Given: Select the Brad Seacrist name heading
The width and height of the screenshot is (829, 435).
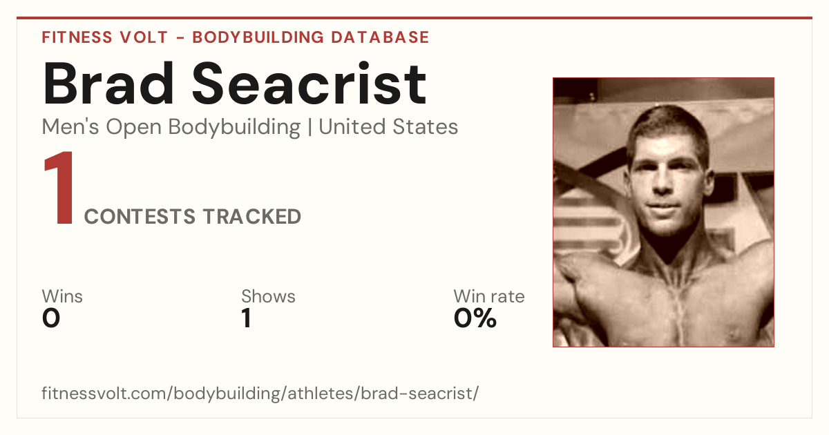Looking at the screenshot, I should 235,84.
